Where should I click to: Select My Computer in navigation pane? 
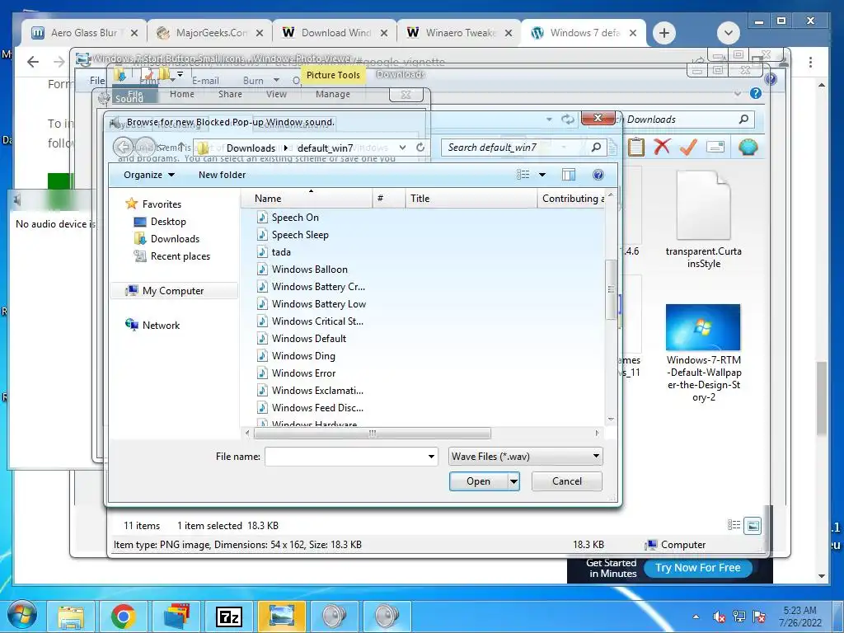coord(173,291)
